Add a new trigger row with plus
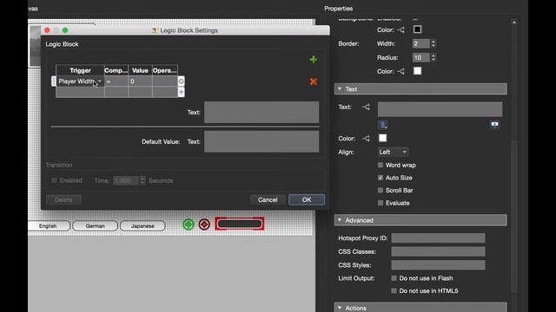556x312 pixels. tap(182, 92)
